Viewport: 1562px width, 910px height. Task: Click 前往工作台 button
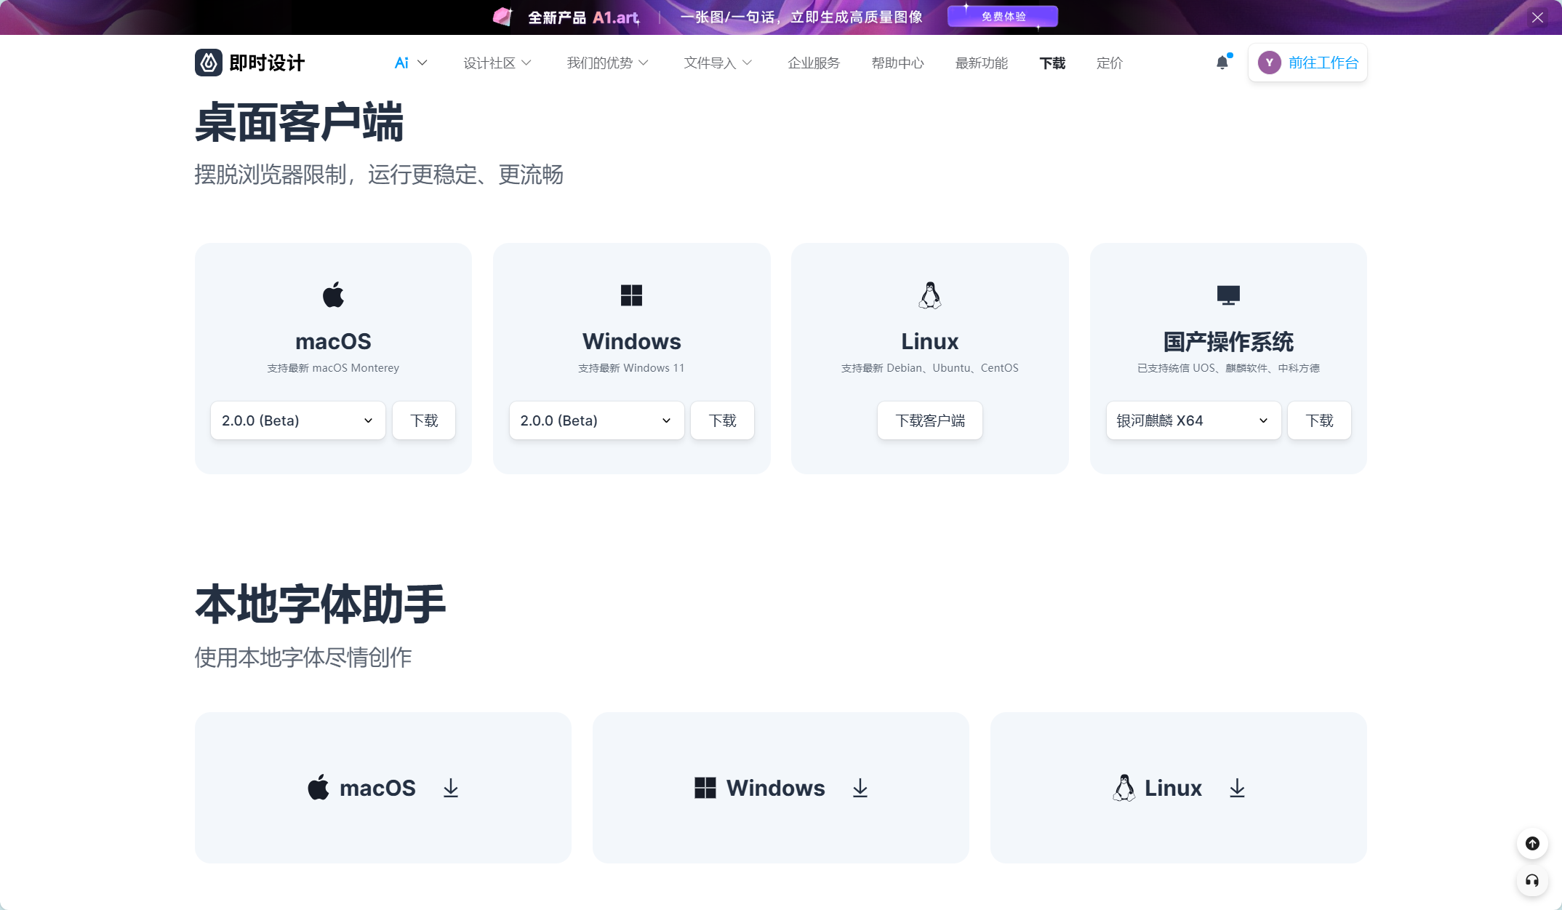1307,63
